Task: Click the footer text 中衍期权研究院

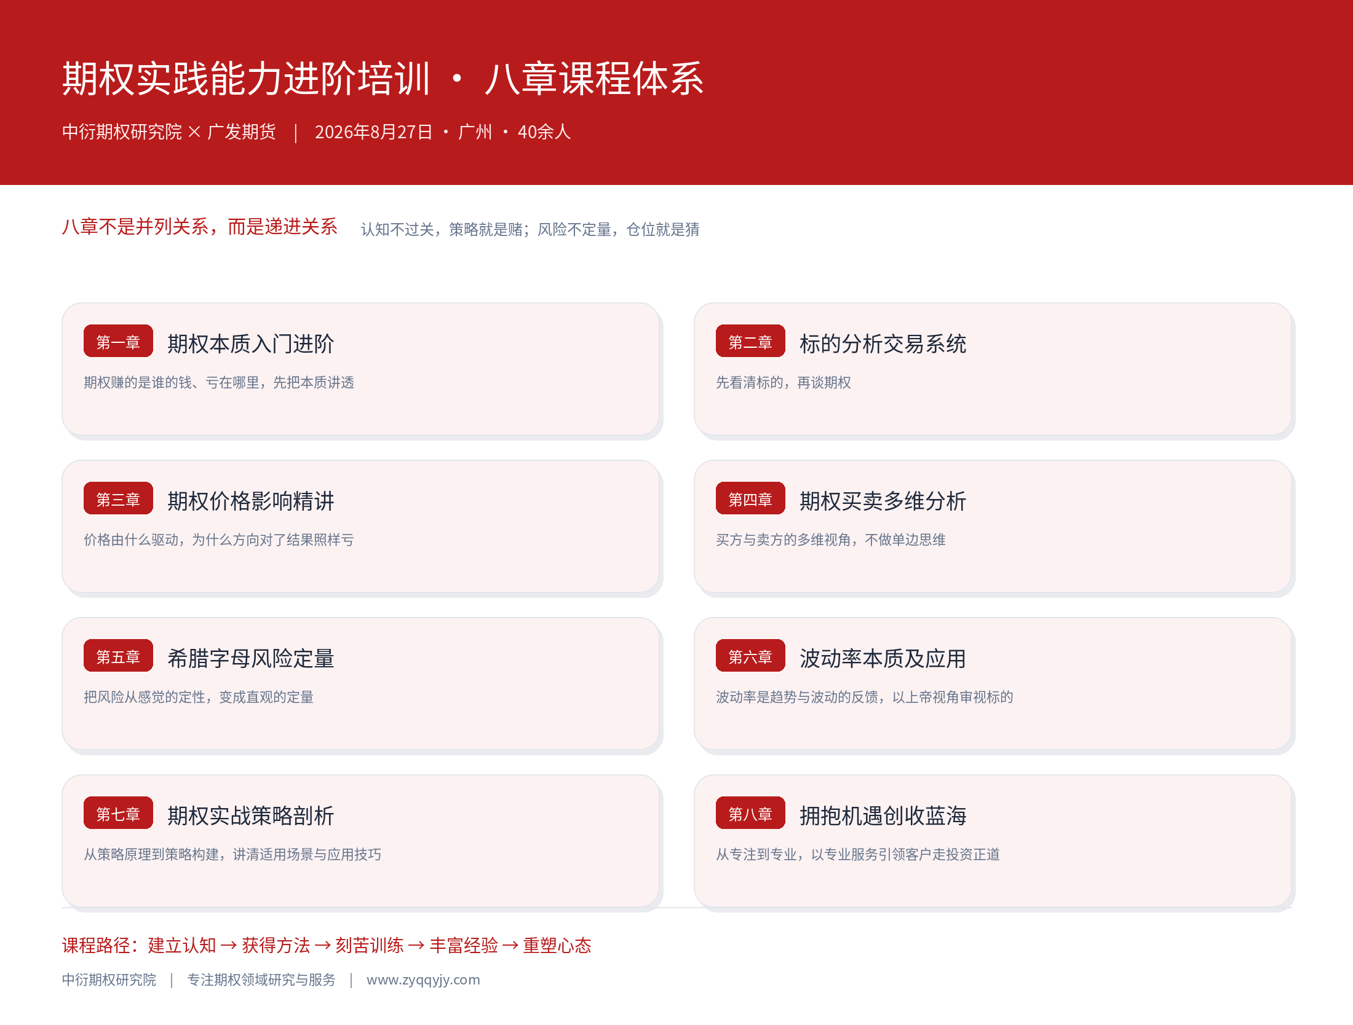Action: 109,980
